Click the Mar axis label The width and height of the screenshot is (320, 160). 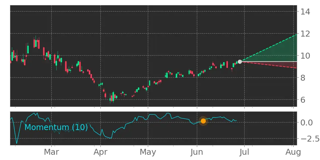point(52,152)
